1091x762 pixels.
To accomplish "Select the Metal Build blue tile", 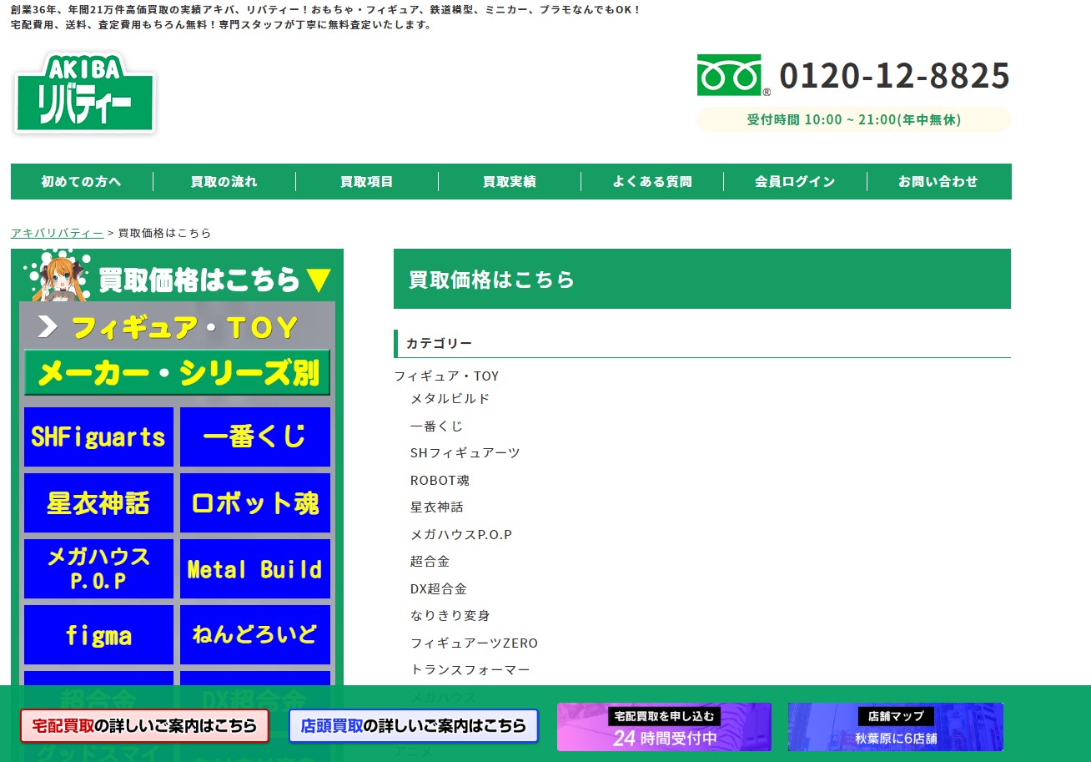I will pos(255,568).
